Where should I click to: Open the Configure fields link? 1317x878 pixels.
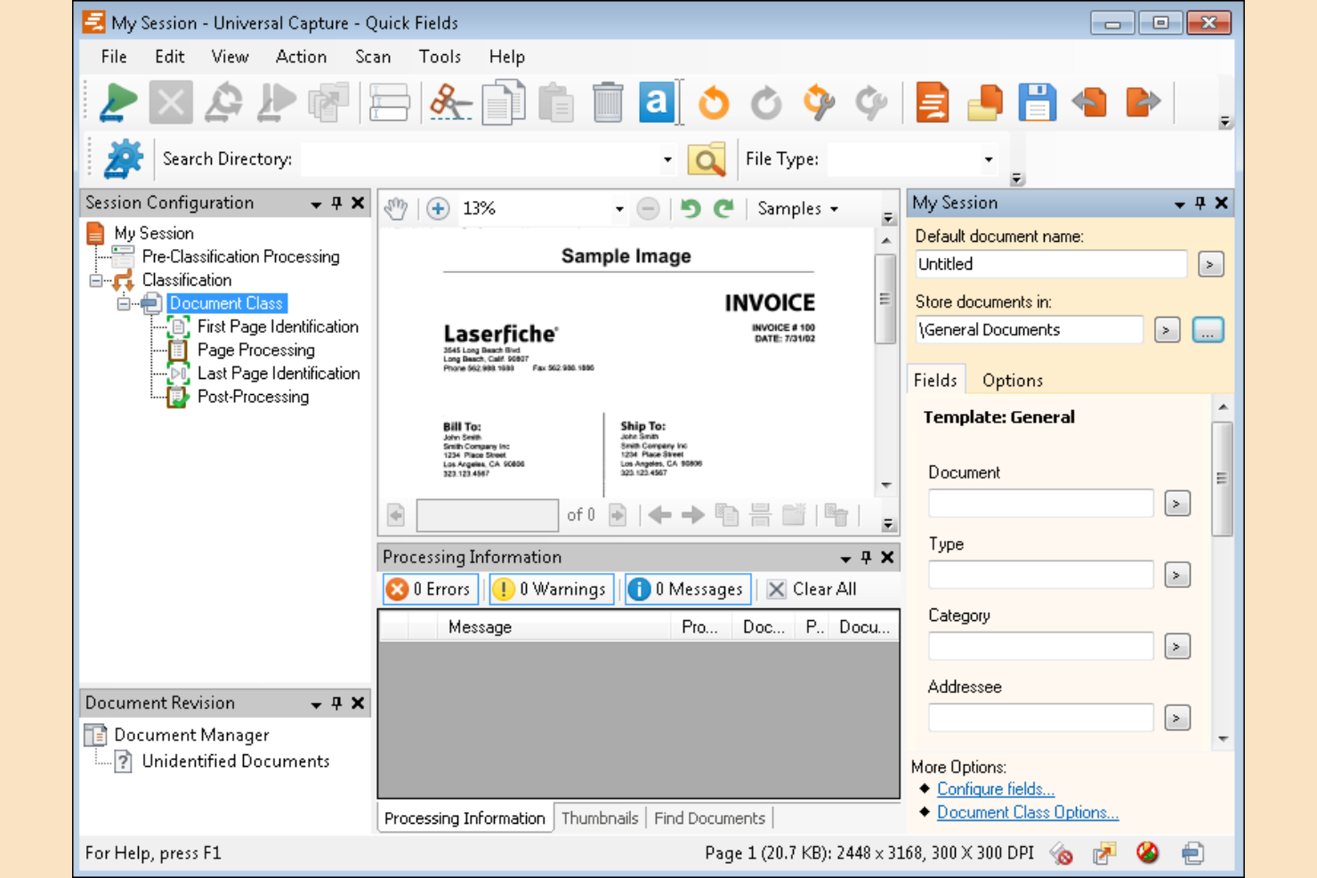click(994, 789)
